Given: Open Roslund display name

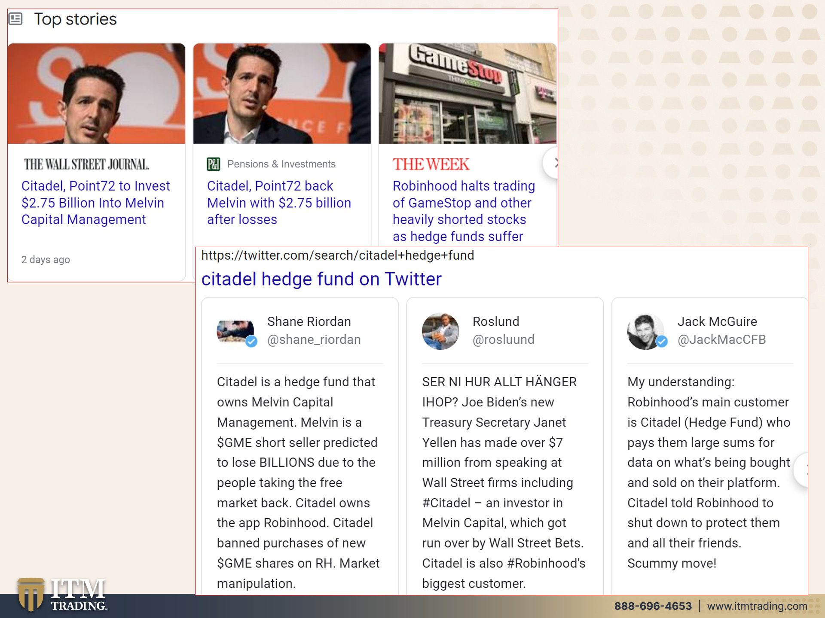Looking at the screenshot, I should pyautogui.click(x=496, y=321).
